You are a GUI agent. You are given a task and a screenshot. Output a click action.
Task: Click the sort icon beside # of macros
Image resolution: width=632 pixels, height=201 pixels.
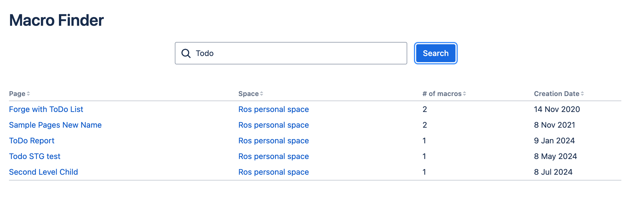pos(465,94)
